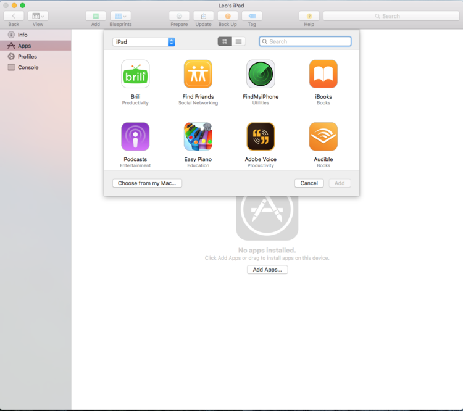Click the Utilities category text

point(261,102)
